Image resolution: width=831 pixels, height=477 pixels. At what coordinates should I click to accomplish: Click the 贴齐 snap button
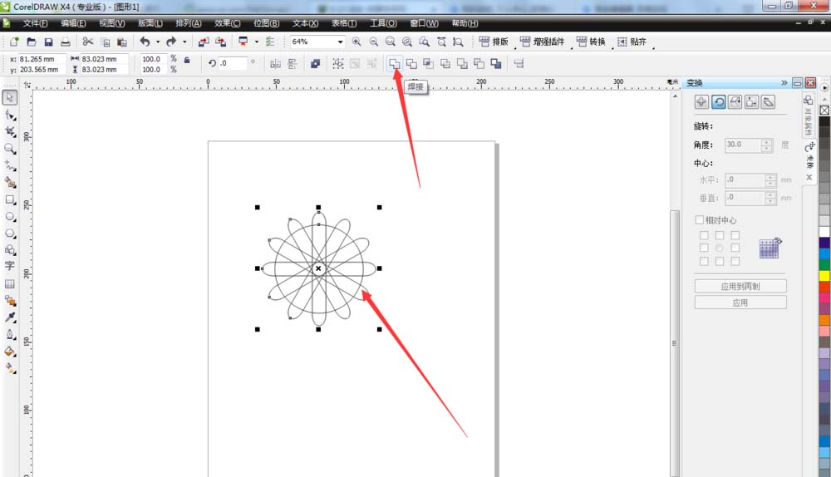[x=632, y=42]
